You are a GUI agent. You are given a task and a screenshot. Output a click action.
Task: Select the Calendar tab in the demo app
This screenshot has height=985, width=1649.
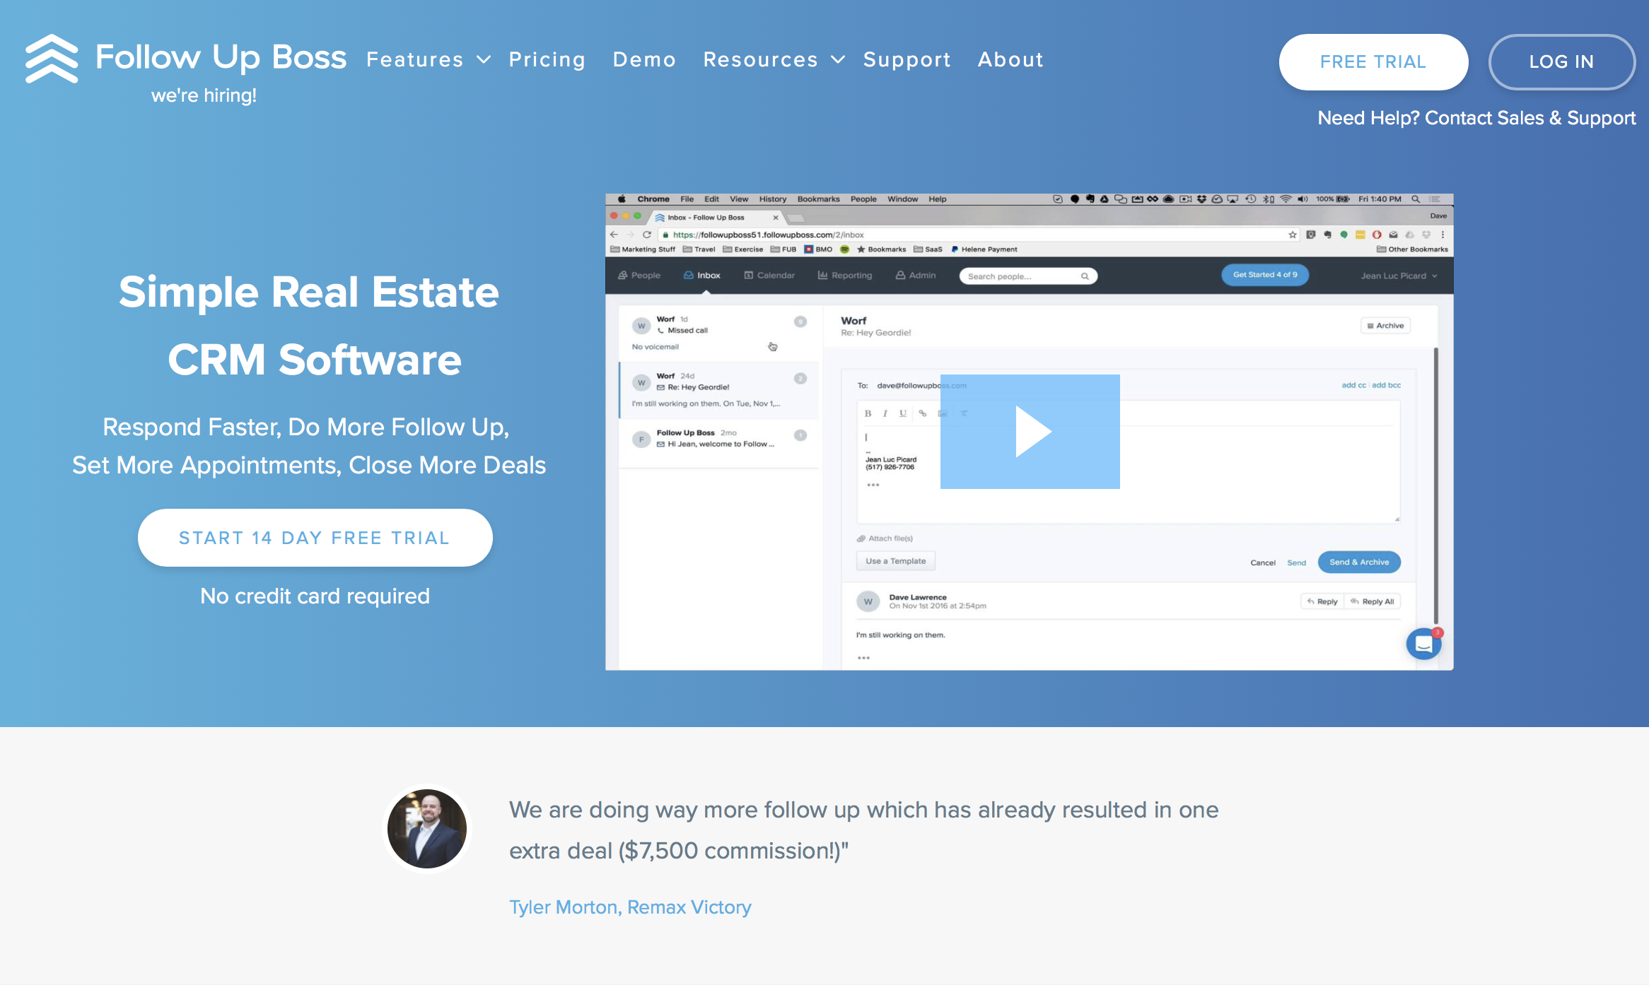pyautogui.click(x=769, y=276)
